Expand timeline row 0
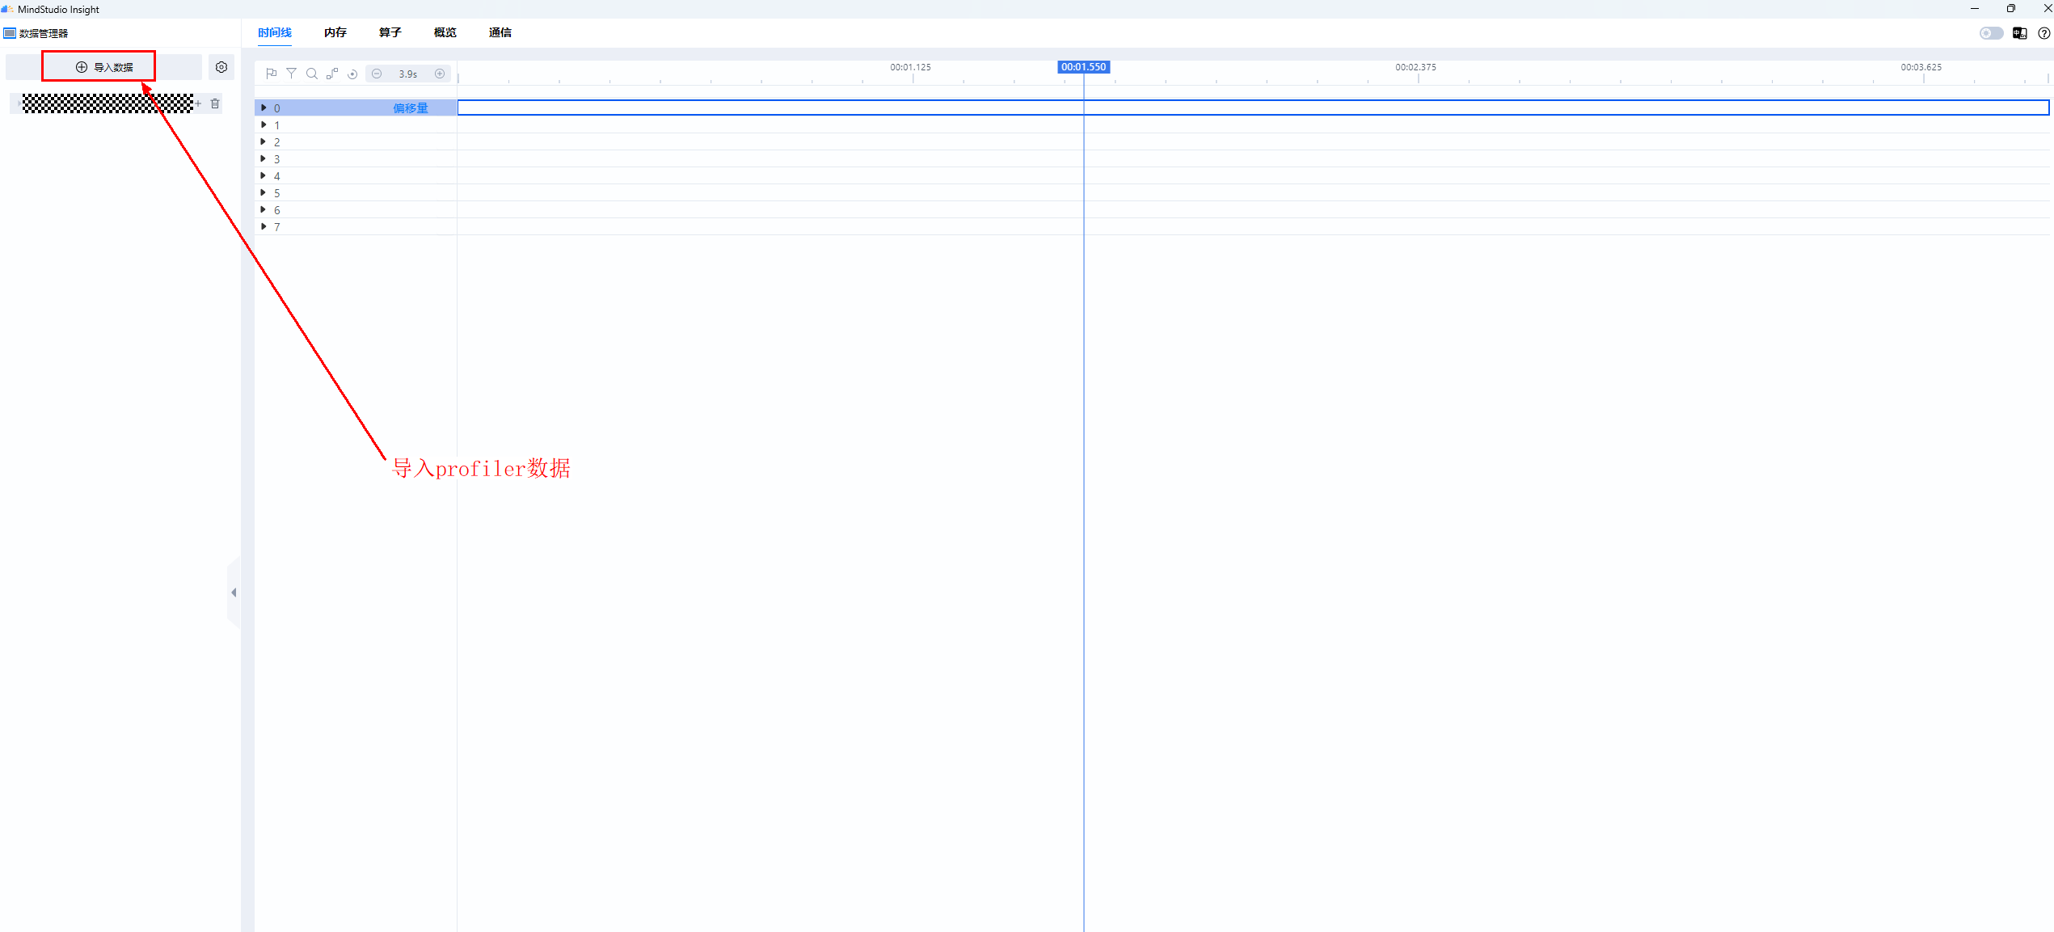This screenshot has width=2054, height=932. pos(264,108)
